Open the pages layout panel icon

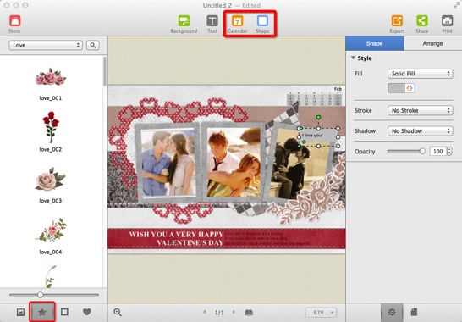pyautogui.click(x=414, y=312)
